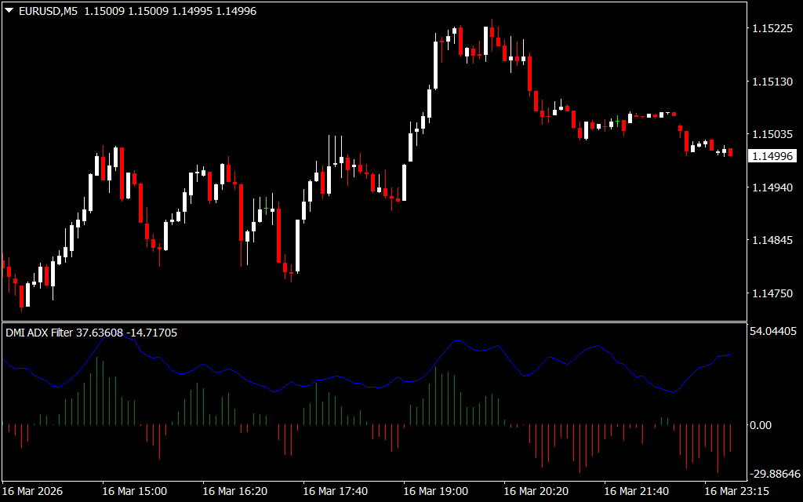Select the current price tag 1.14996
Image resolution: width=803 pixels, height=502 pixels.
tap(772, 157)
